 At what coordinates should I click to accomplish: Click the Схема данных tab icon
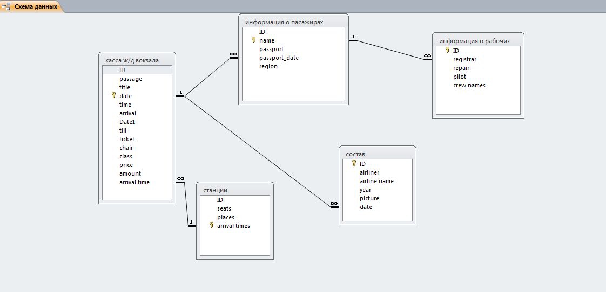[x=6, y=6]
